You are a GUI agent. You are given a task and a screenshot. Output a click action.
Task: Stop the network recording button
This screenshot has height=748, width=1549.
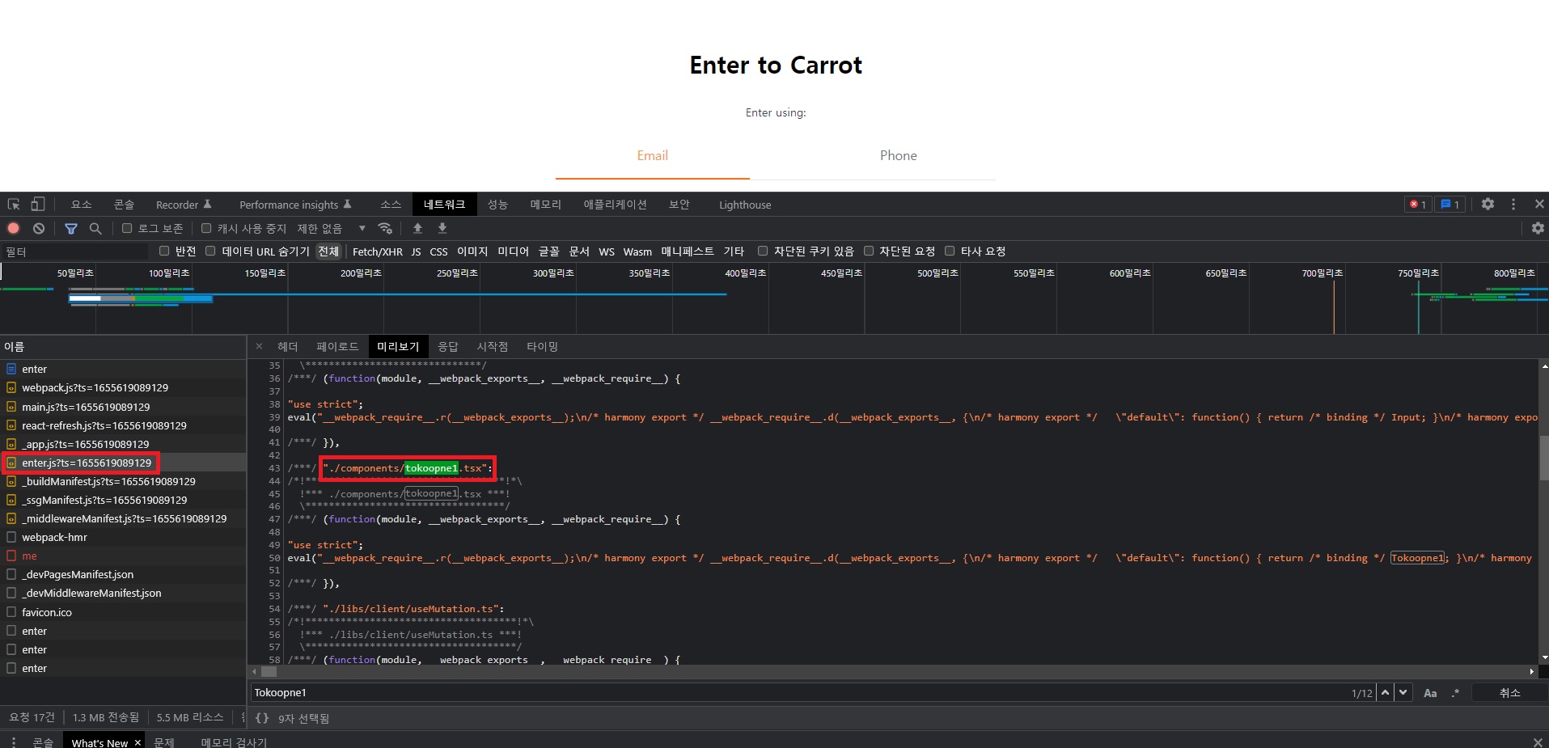[13, 228]
